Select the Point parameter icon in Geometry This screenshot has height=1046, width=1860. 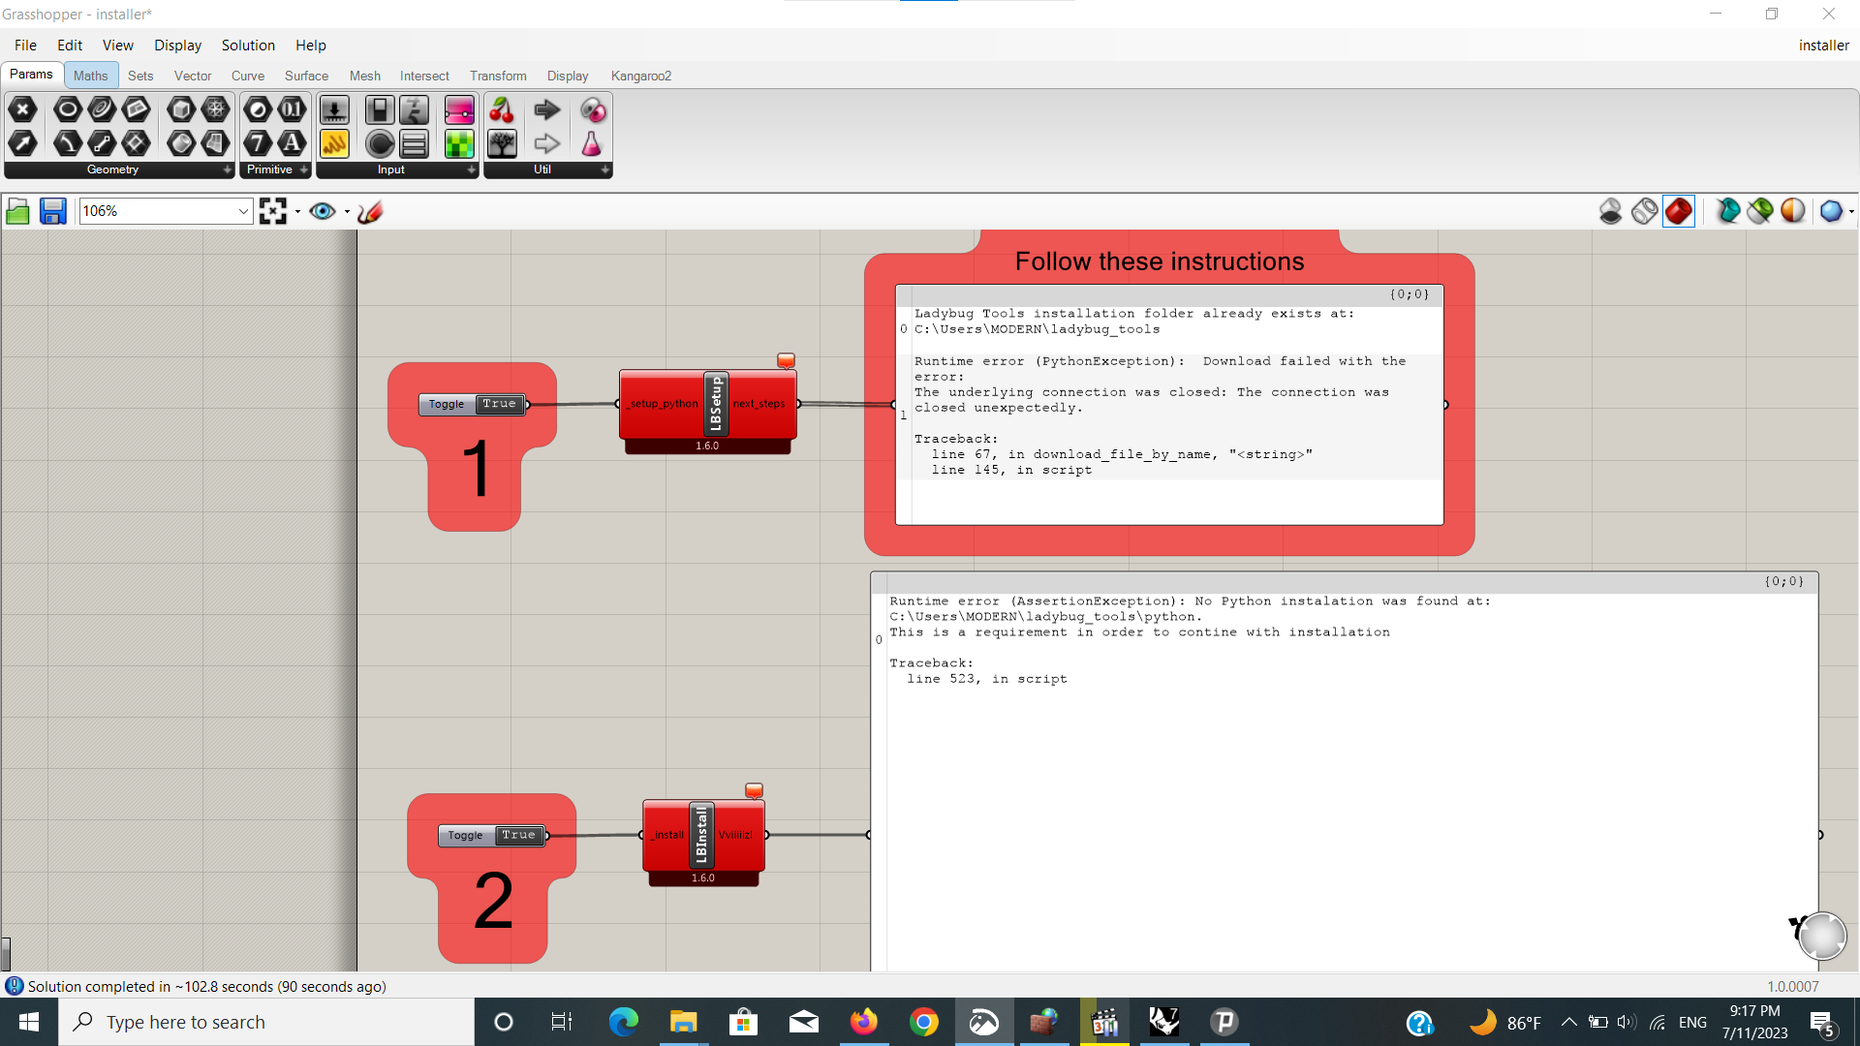point(22,109)
